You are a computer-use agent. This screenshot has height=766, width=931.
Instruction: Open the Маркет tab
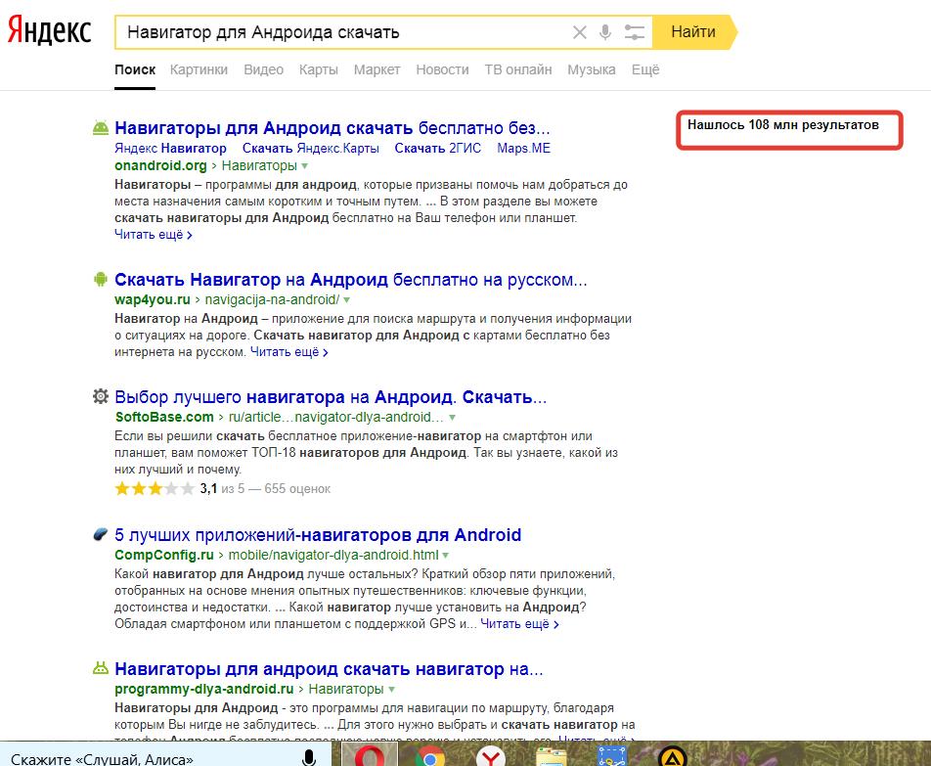377,70
